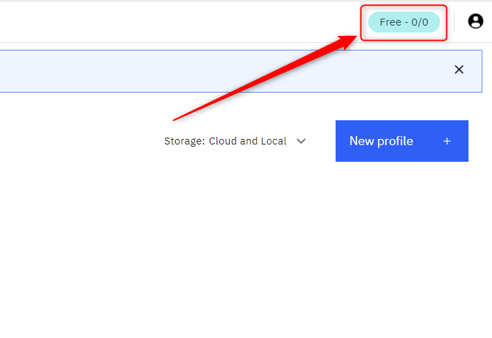Dismiss the blue banner with X

(x=459, y=69)
